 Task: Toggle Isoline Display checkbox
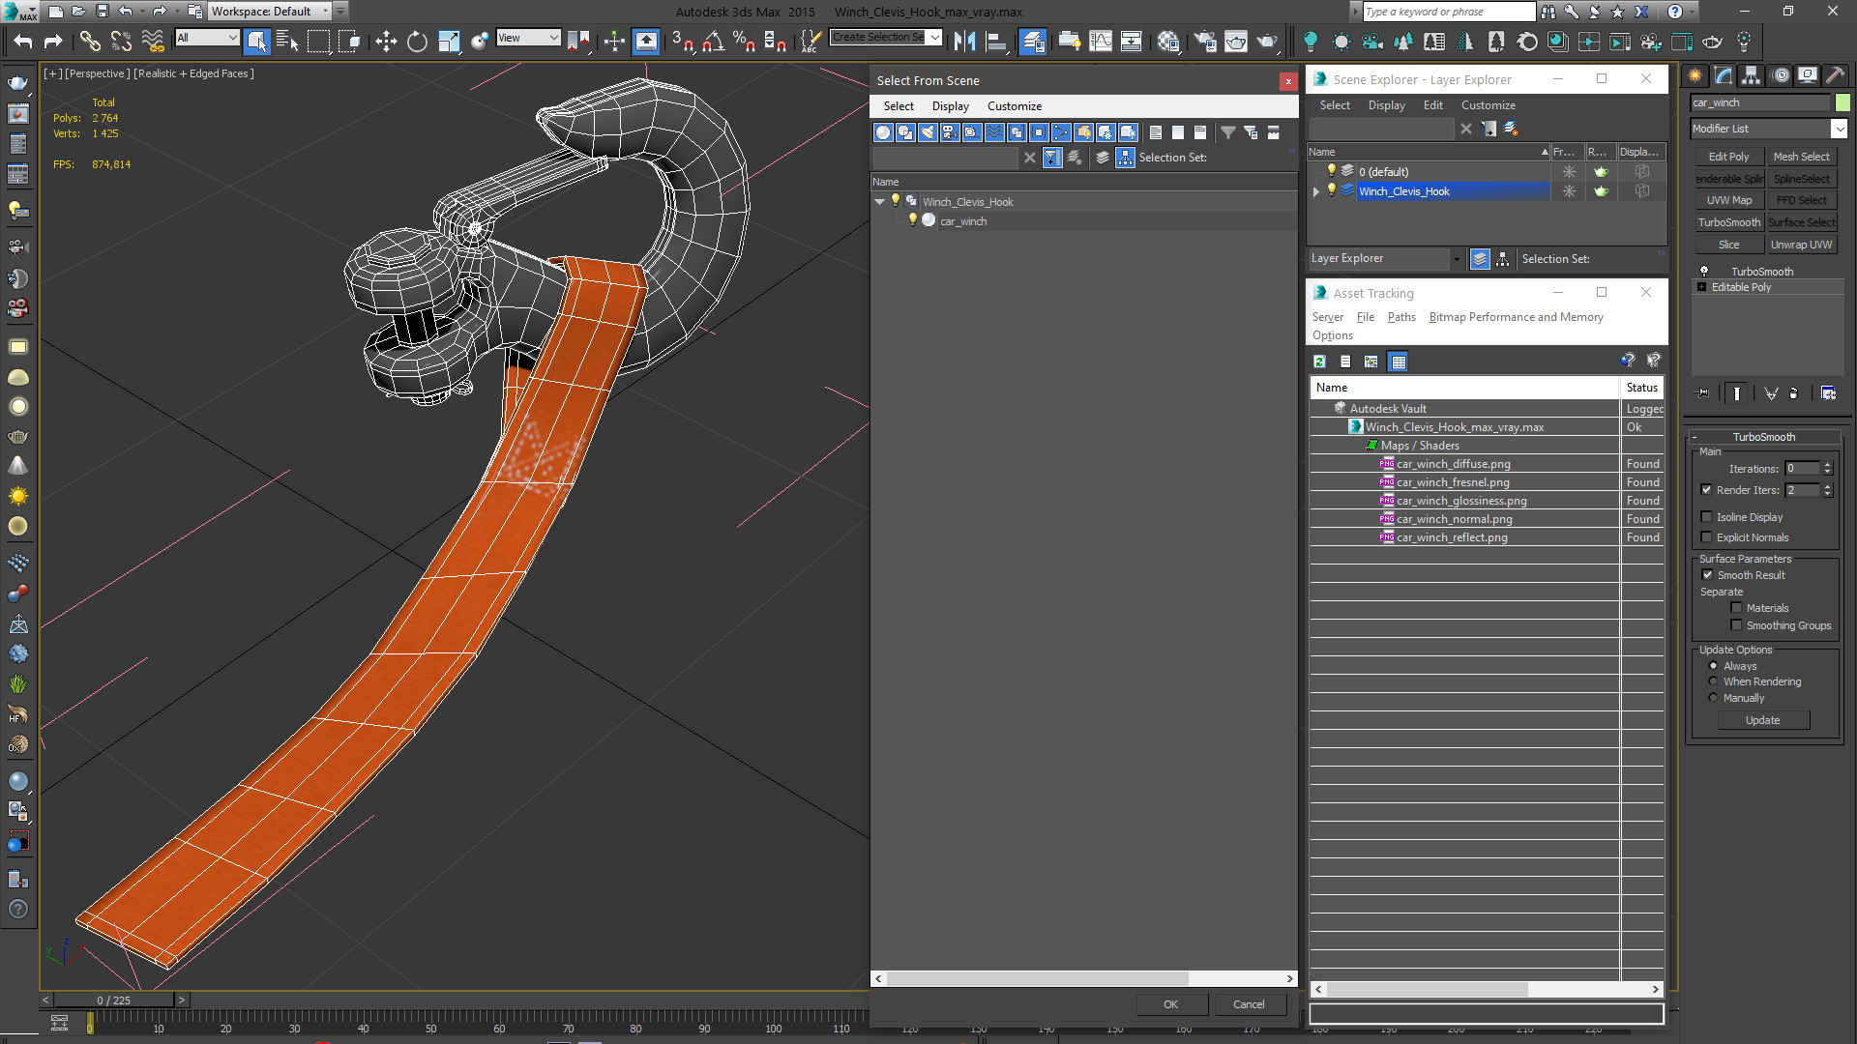click(x=1706, y=517)
